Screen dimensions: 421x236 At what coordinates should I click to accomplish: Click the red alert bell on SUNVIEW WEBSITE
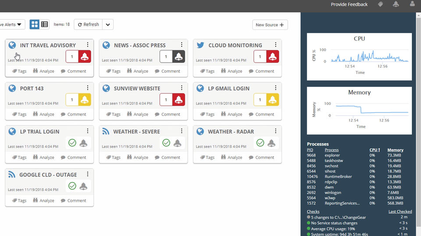point(178,100)
